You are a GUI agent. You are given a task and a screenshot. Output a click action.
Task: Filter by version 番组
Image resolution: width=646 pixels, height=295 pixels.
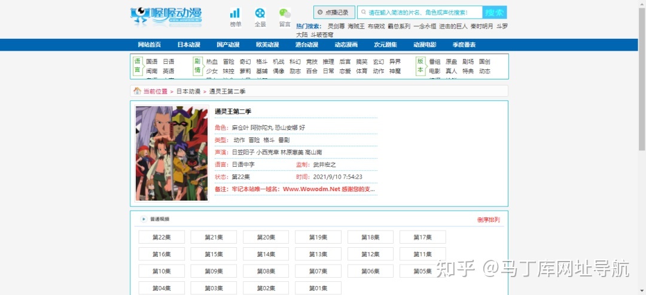tap(435, 62)
